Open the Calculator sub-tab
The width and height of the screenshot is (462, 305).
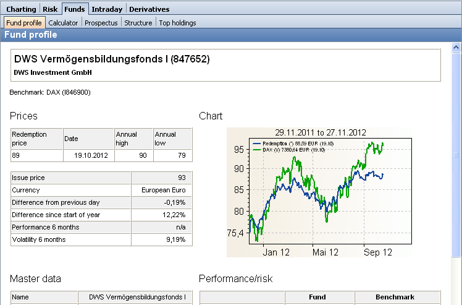point(63,23)
